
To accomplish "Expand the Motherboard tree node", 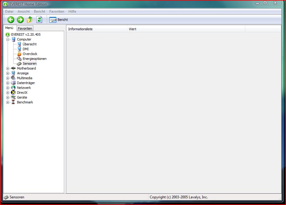I will 8,68.
